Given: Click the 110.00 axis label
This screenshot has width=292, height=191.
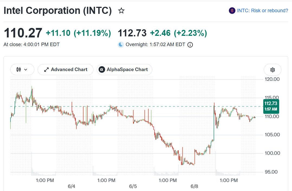Looking at the screenshot, I should pos(272,117).
